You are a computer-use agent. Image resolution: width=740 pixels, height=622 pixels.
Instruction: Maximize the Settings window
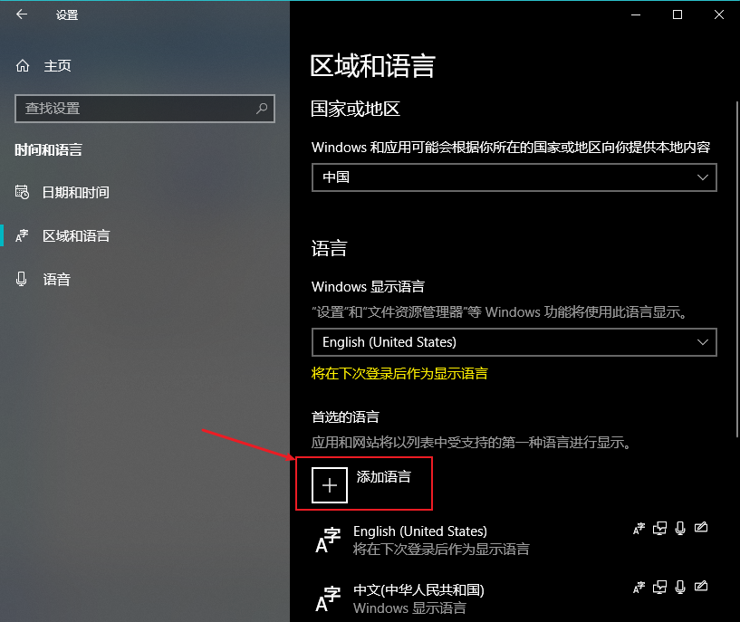[678, 14]
